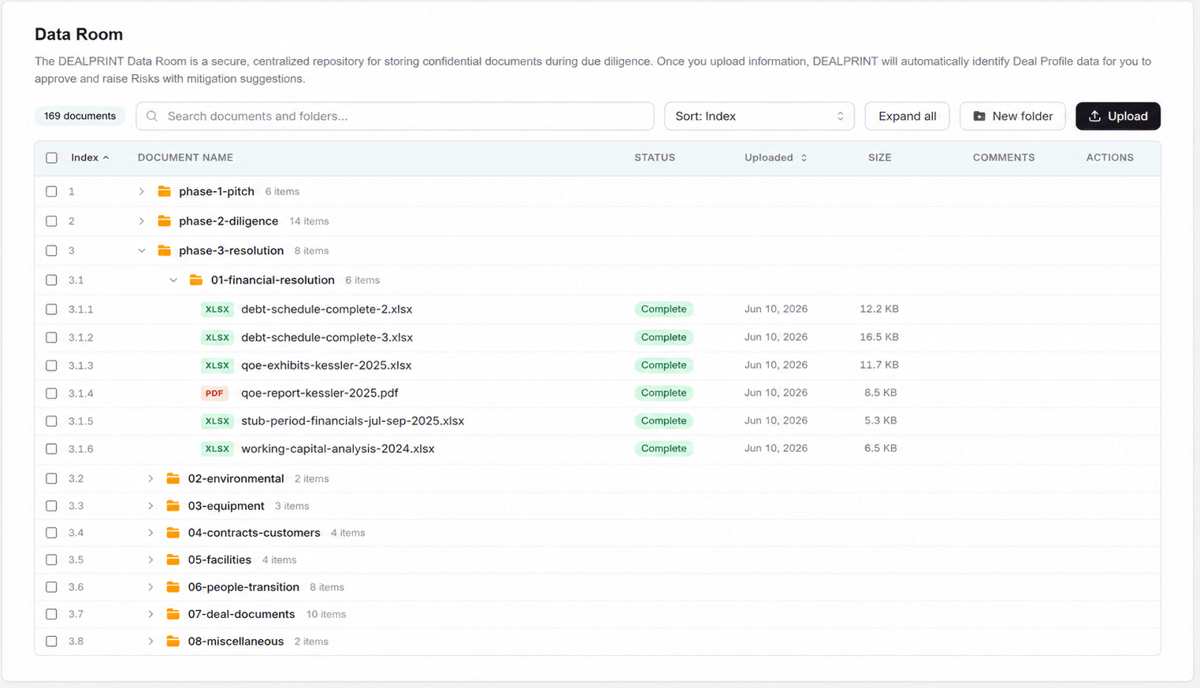Open debt-schedule-complete-2.xlsx file name
1200x688 pixels.
coord(327,309)
